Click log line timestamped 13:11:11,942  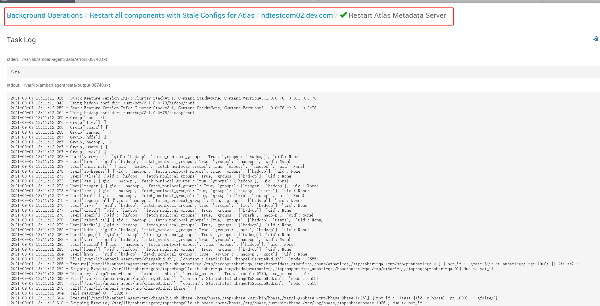[102, 103]
